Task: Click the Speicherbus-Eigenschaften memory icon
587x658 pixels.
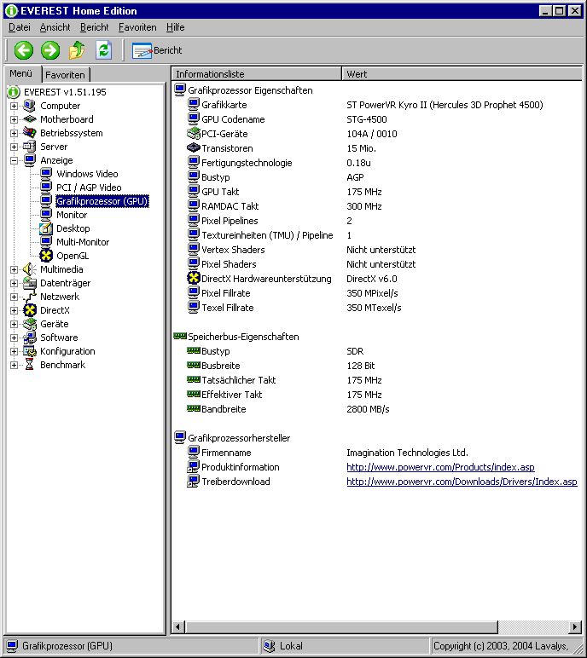Action: pyautogui.click(x=180, y=336)
